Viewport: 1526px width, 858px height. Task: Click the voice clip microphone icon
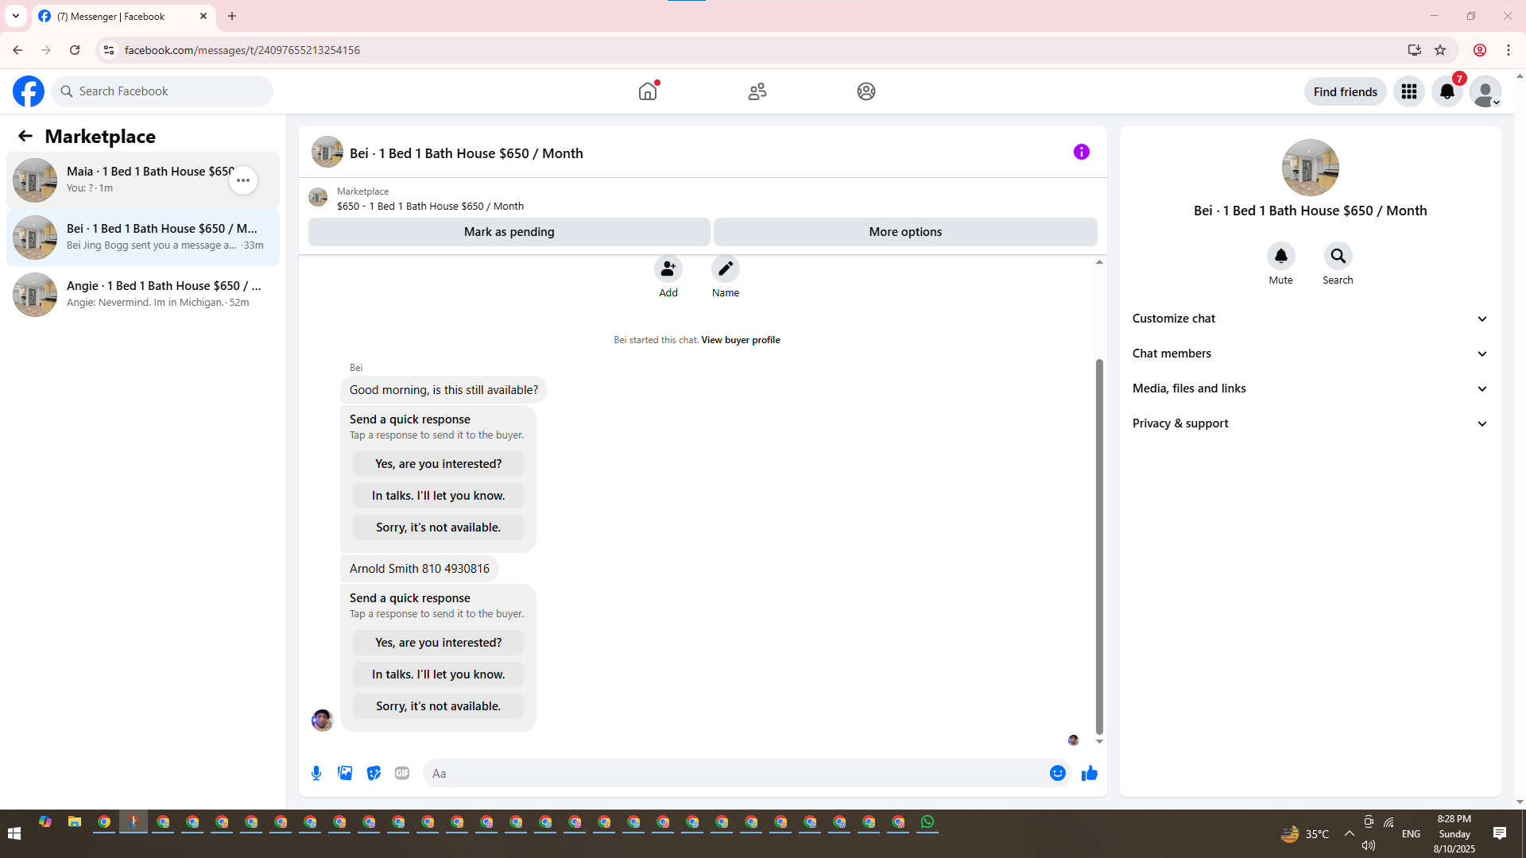point(316,773)
